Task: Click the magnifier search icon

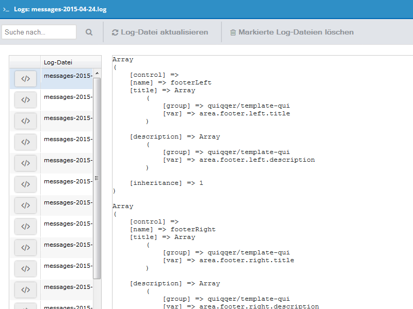Action: tap(89, 32)
